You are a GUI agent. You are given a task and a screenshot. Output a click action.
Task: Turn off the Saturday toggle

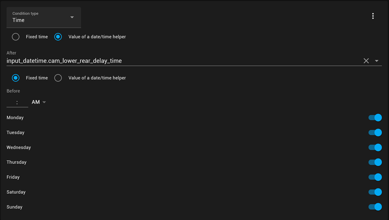pos(375,192)
